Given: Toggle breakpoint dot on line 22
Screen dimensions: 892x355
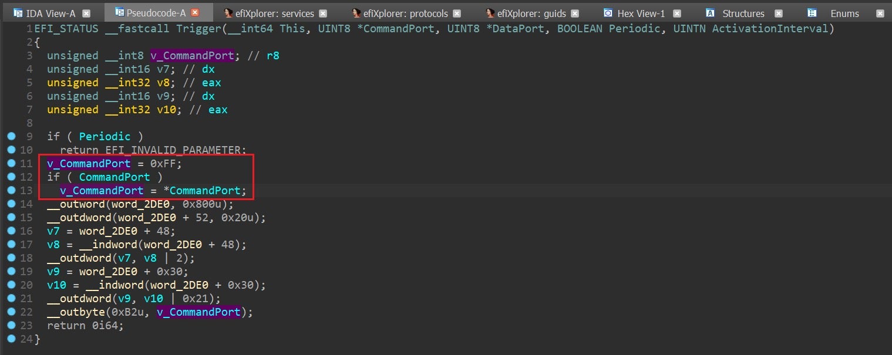Looking at the screenshot, I should coord(11,312).
